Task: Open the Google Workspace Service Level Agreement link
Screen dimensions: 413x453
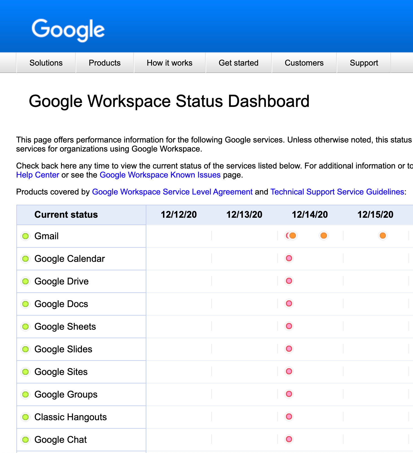Action: point(172,192)
